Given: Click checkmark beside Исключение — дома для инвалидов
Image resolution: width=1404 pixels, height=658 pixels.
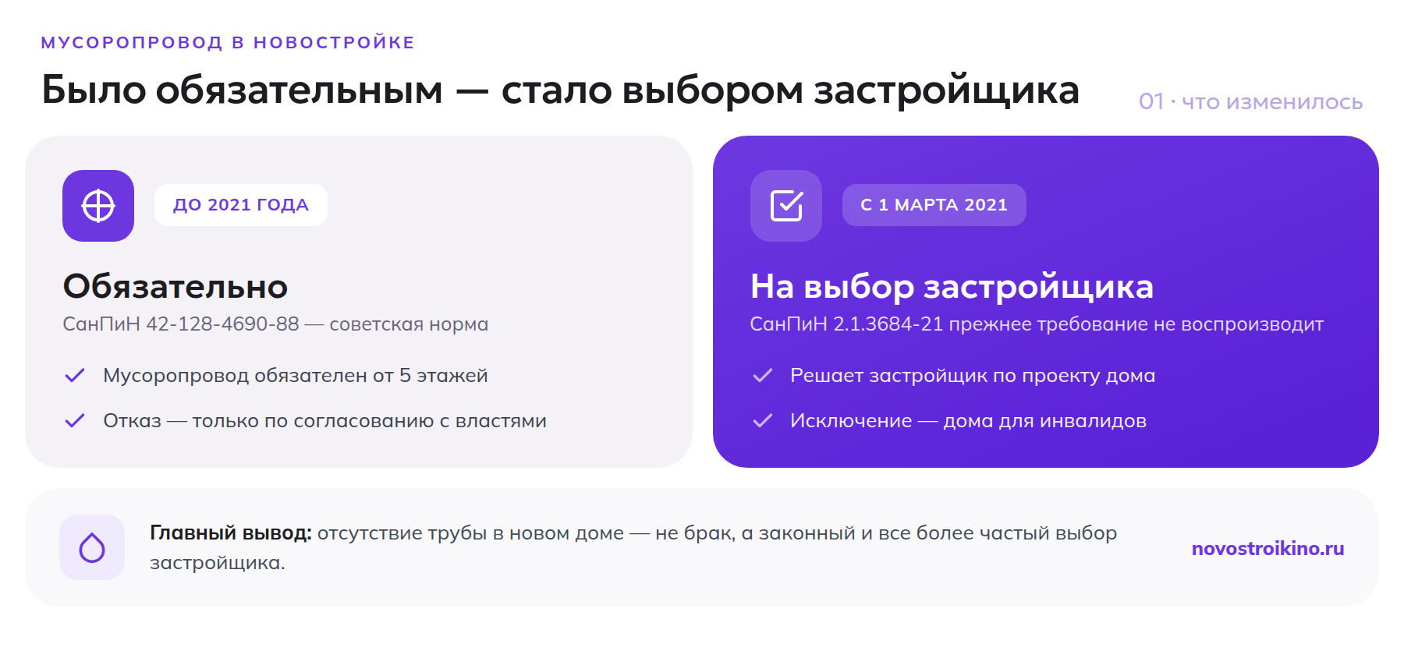Looking at the screenshot, I should pos(763,421).
